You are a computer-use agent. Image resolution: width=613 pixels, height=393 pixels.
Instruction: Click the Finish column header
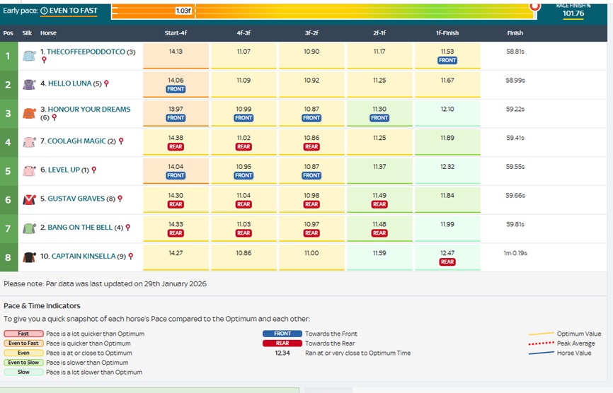coord(515,33)
